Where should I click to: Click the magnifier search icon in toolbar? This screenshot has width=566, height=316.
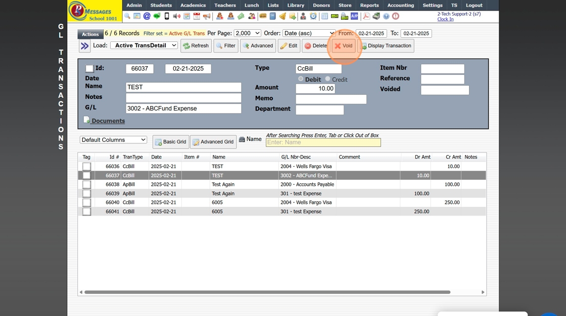coord(127,16)
